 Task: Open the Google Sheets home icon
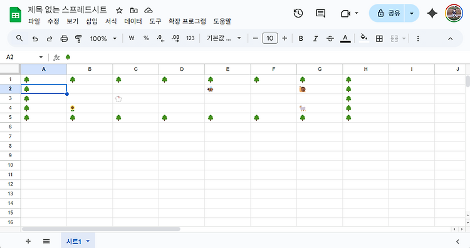(15, 15)
